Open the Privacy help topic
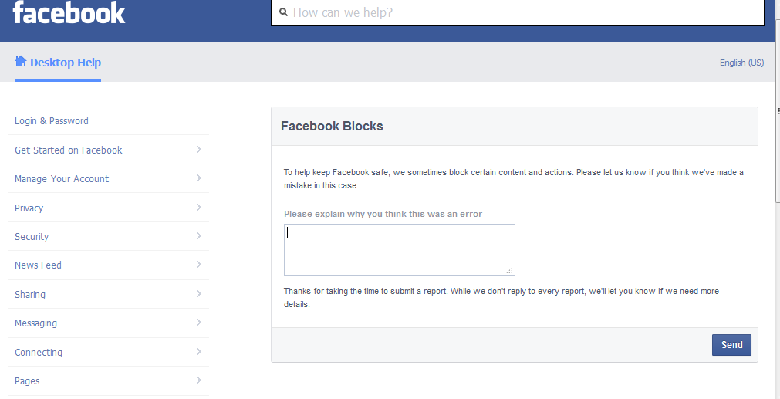Viewport: 780px width, 399px height. click(29, 208)
